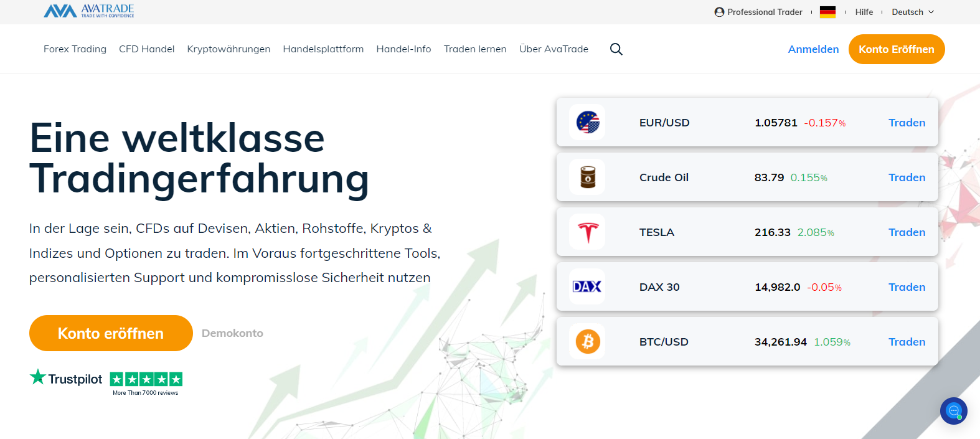The height and width of the screenshot is (439, 980).
Task: Open the Kryptowährungen menu
Action: coord(229,49)
